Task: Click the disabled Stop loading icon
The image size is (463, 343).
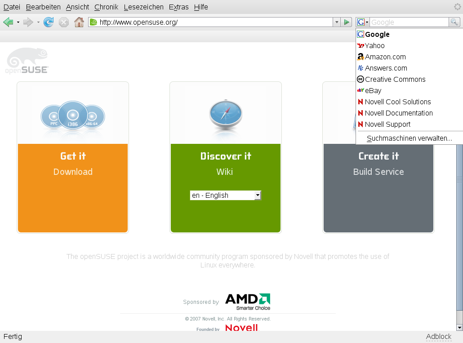Action: [x=64, y=22]
